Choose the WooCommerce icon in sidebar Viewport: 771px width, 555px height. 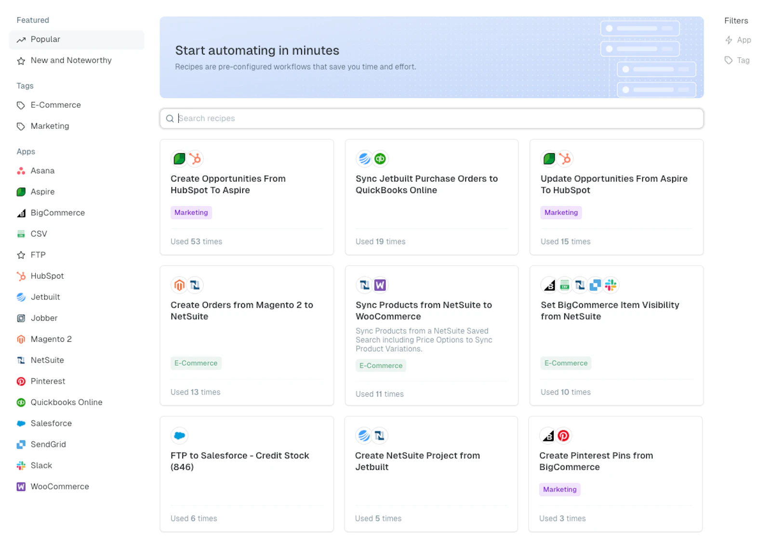pos(21,487)
